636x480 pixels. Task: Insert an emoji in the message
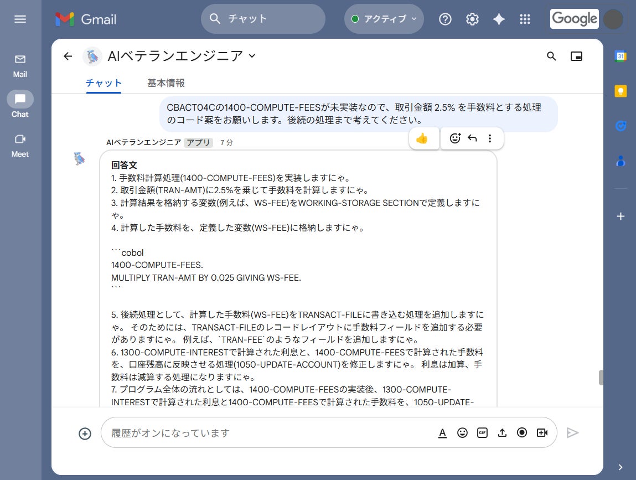pyautogui.click(x=462, y=433)
